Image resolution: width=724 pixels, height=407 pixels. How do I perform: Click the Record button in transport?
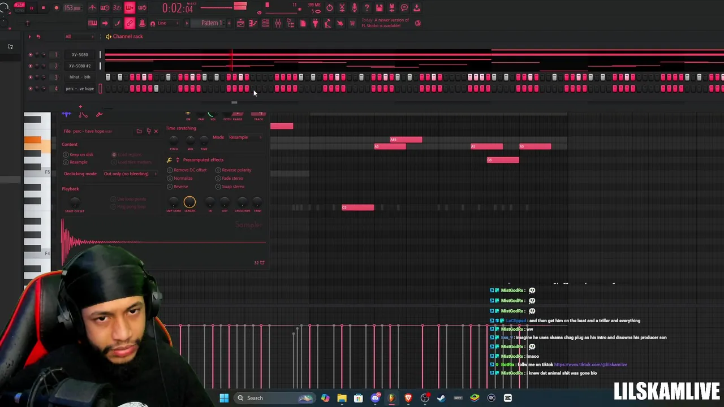point(56,8)
